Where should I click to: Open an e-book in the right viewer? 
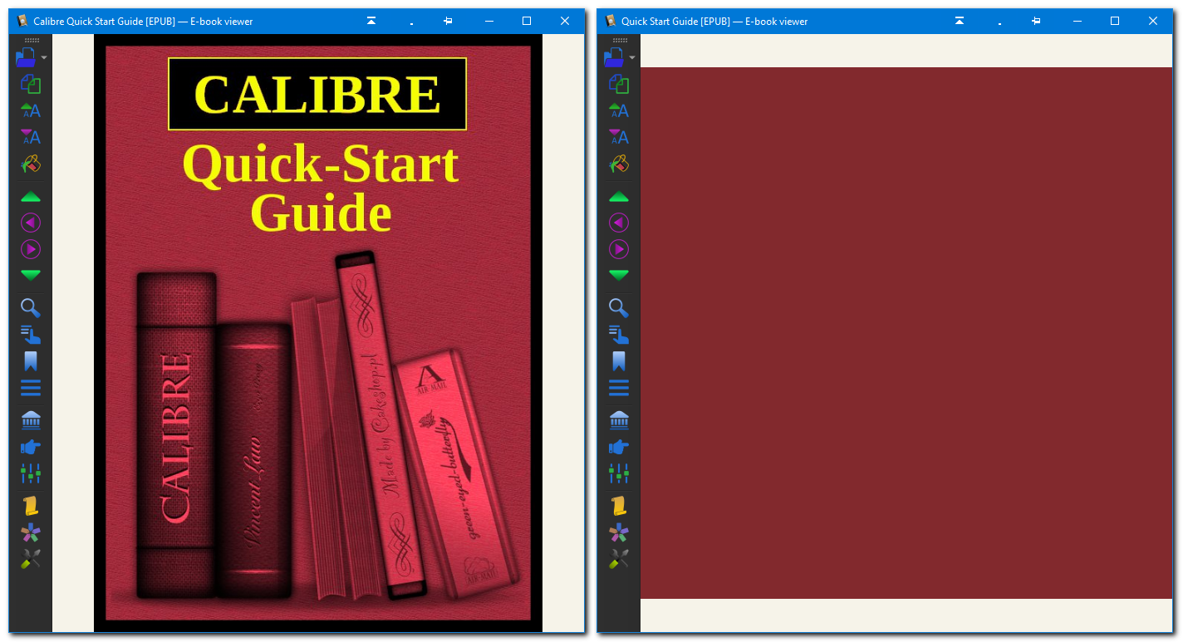coord(616,57)
